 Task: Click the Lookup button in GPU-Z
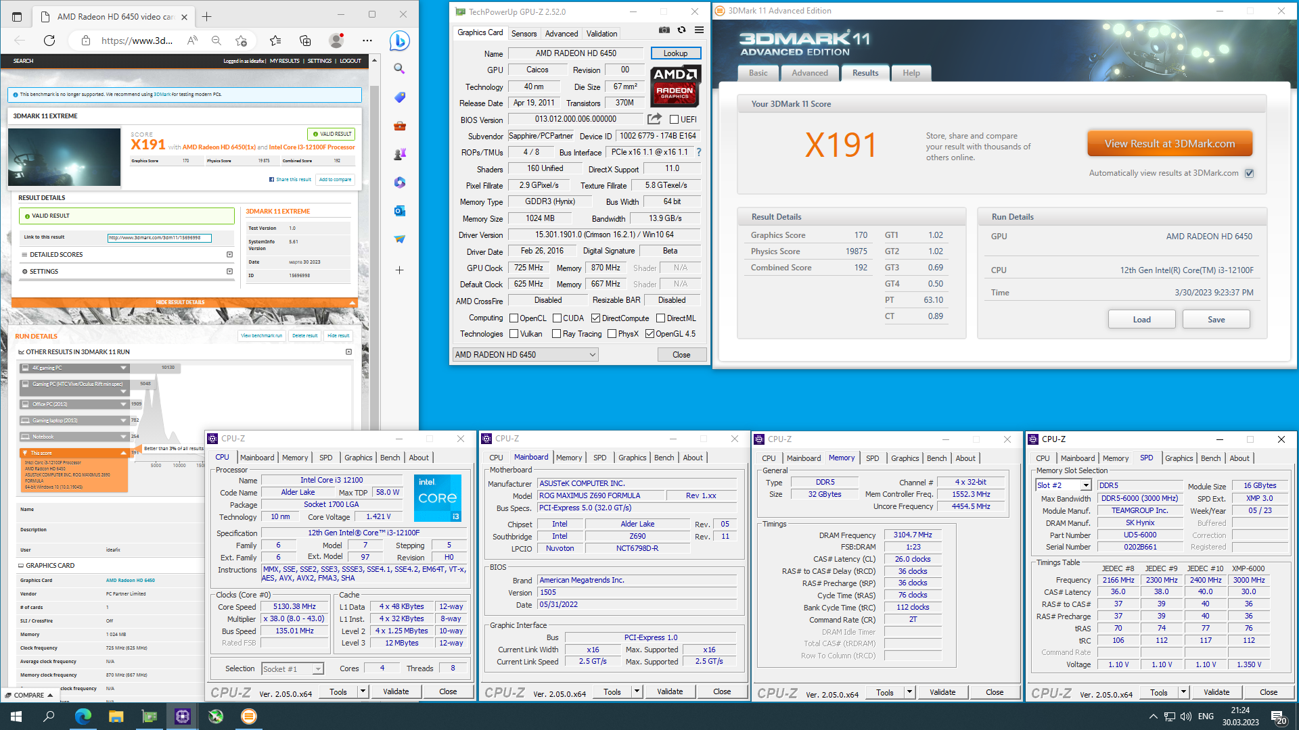pyautogui.click(x=675, y=53)
